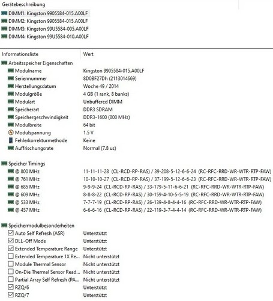This screenshot has width=273, height=301.
Task: Click the Modulspannung lightning bolt icon
Action: (x=11, y=132)
